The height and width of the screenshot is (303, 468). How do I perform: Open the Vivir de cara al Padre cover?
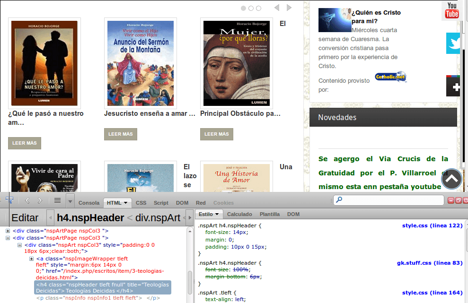point(44,177)
